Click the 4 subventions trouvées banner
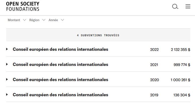Screen dimensions: 195x109 [x=98, y=35]
